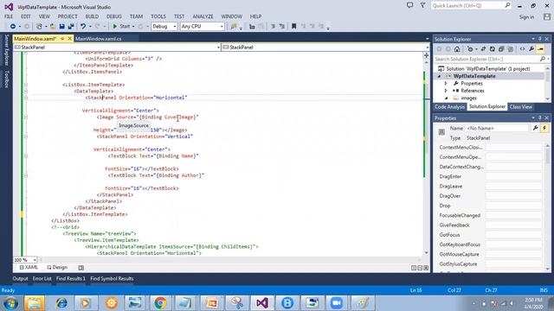Image resolution: width=554 pixels, height=311 pixels.
Task: Open the Toolbox side tab
Action: click(6, 79)
